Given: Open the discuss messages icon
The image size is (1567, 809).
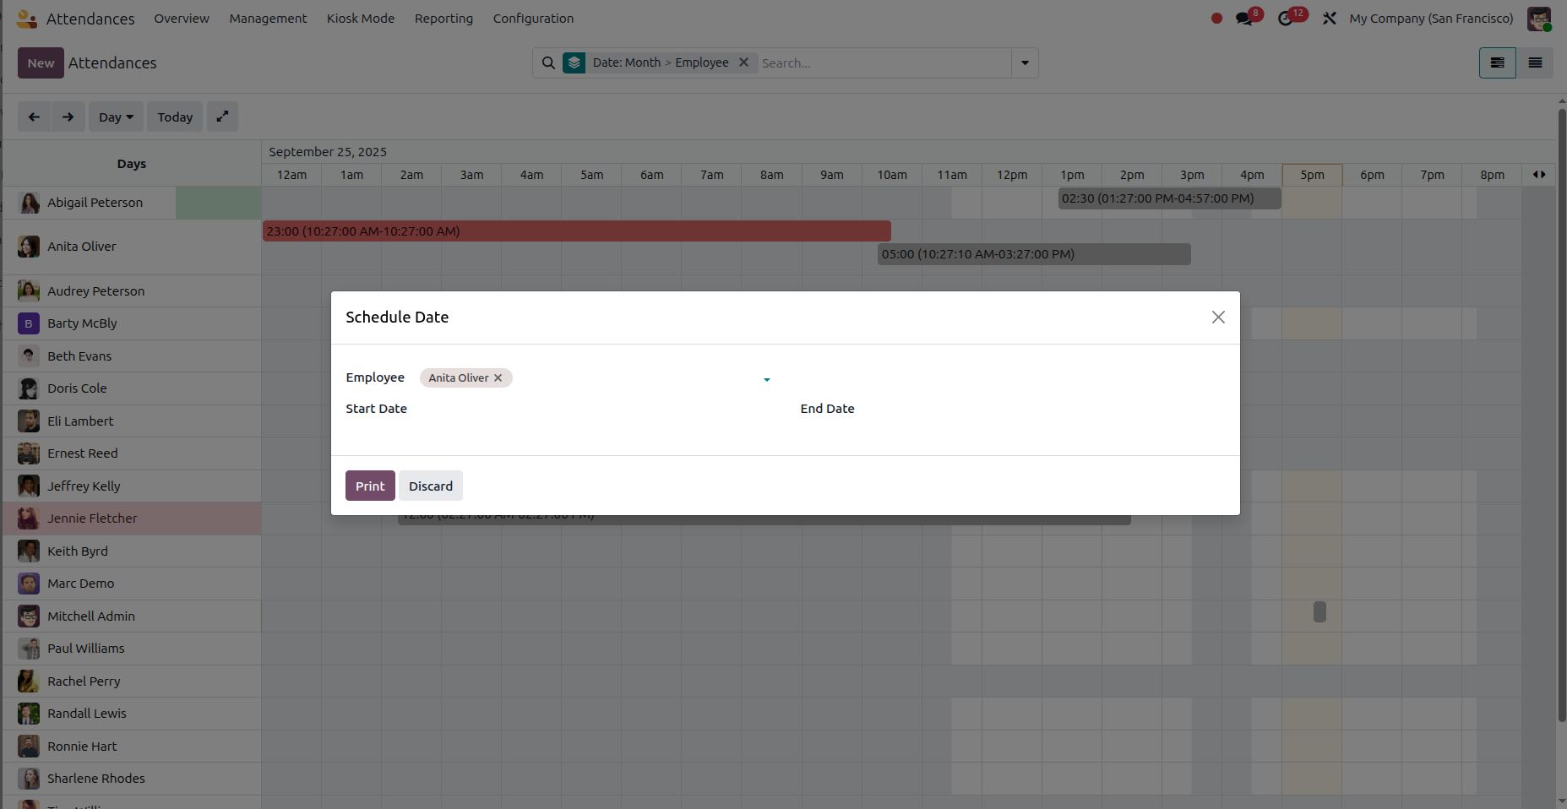Looking at the screenshot, I should click(1244, 19).
